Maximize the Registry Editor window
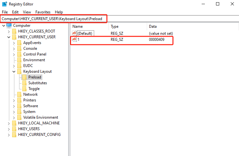239x156 pixels. click(x=218, y=4)
